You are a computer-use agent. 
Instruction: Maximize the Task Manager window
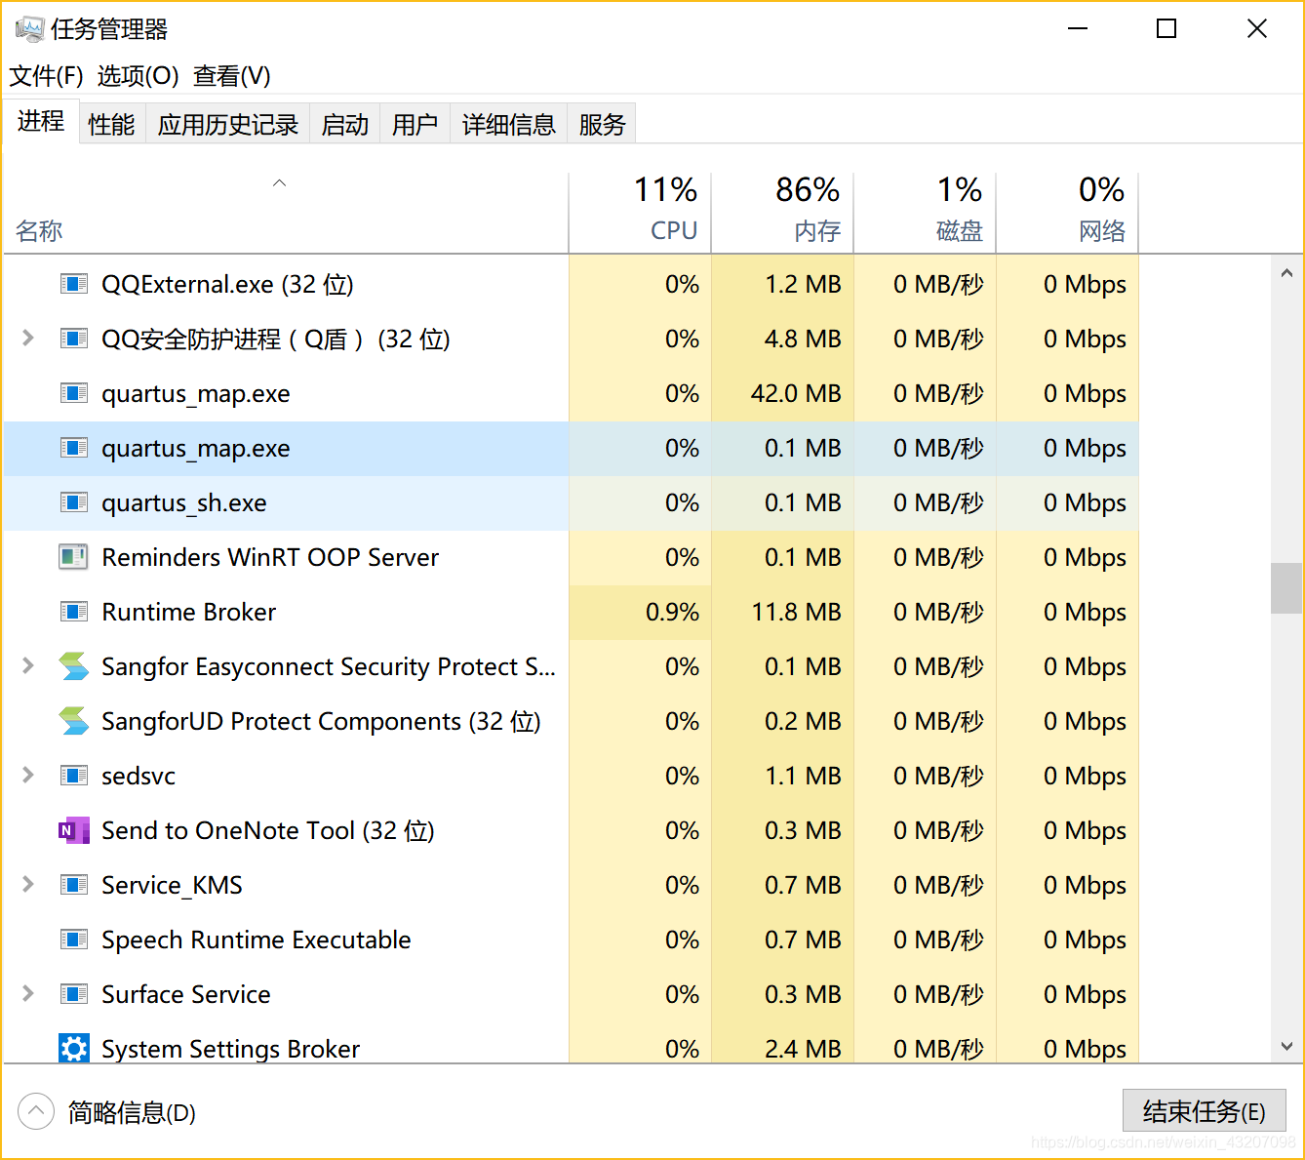[1167, 29]
